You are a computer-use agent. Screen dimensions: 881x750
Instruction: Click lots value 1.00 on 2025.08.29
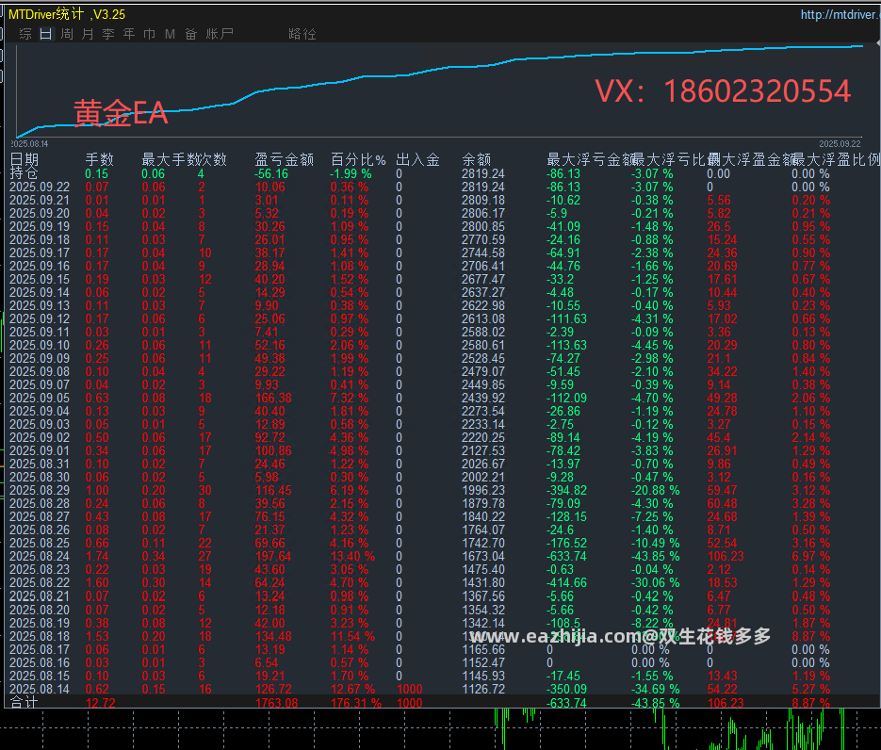(x=97, y=491)
